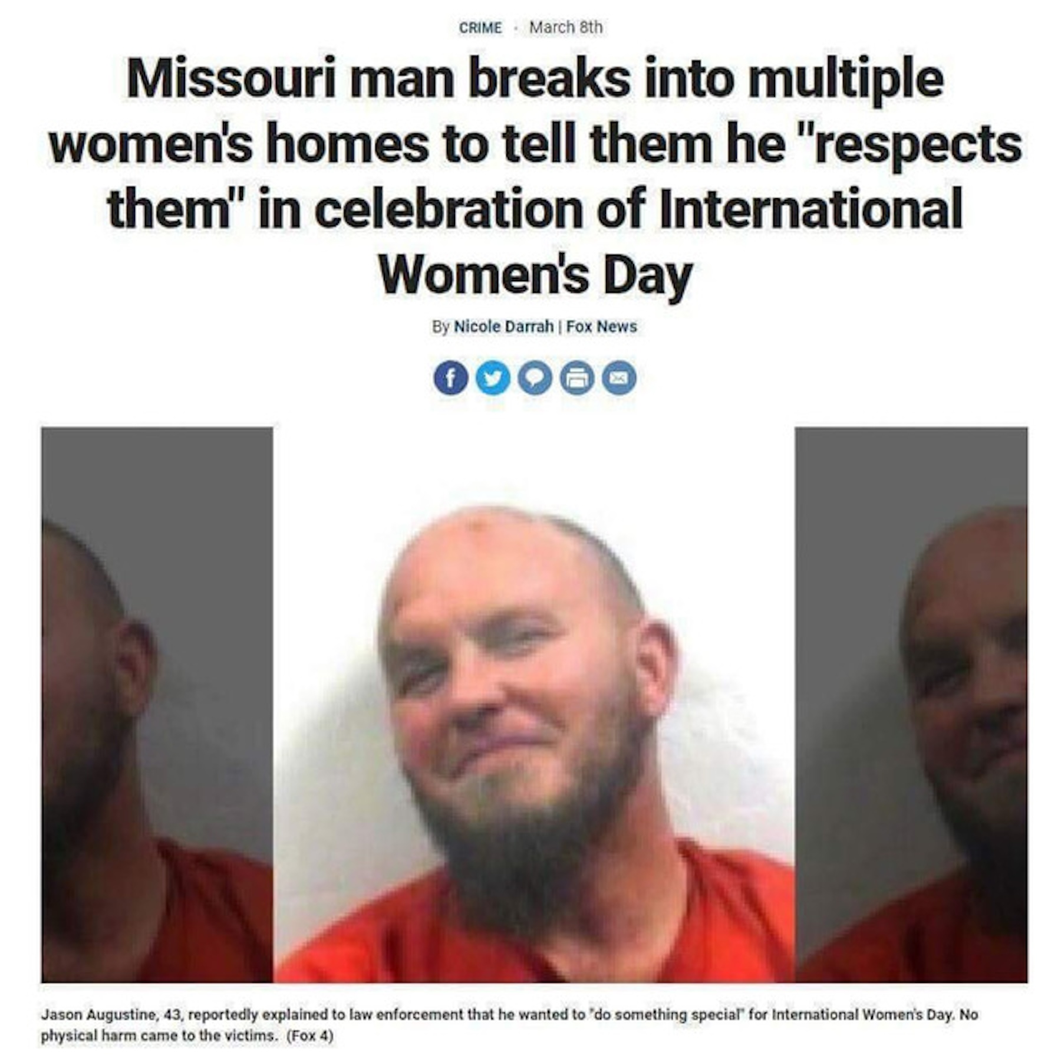Screen dimensions: 1061x1055
Task: Email the article with the envelope icon
Action: point(619,378)
